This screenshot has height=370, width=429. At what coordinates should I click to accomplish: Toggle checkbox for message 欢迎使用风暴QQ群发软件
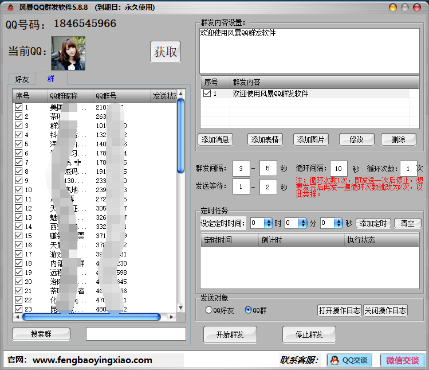[x=207, y=94]
